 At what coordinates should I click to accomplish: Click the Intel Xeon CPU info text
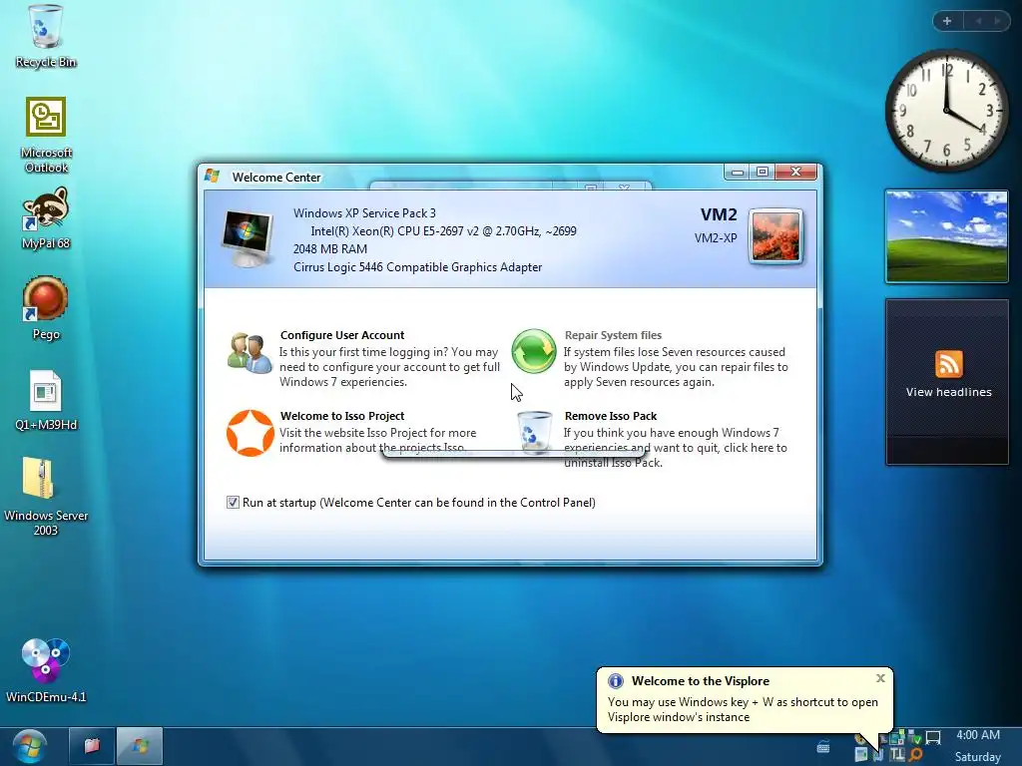point(443,231)
